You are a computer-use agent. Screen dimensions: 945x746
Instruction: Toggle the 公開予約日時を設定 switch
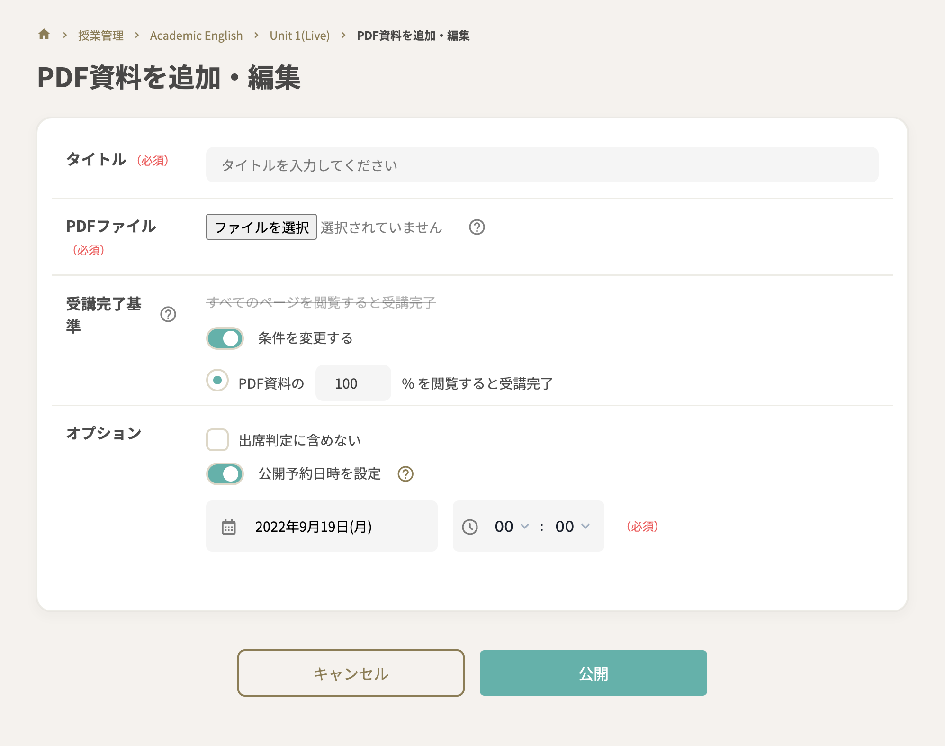pos(225,474)
